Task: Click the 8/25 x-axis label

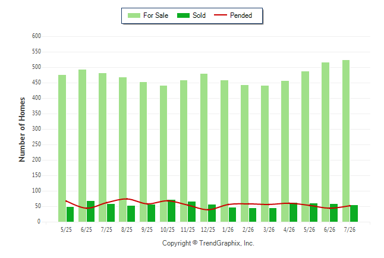Action: point(127,229)
